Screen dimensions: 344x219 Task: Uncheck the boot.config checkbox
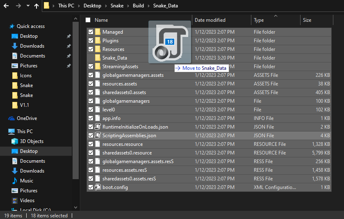pyautogui.click(x=91, y=187)
